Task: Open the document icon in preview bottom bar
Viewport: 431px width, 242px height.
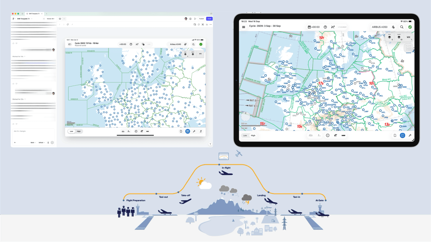Action: [181, 131]
